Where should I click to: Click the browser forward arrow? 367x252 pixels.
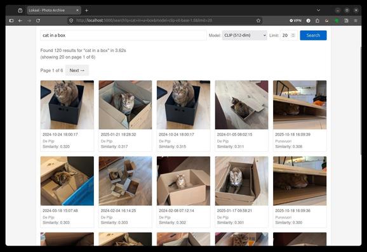(x=29, y=21)
